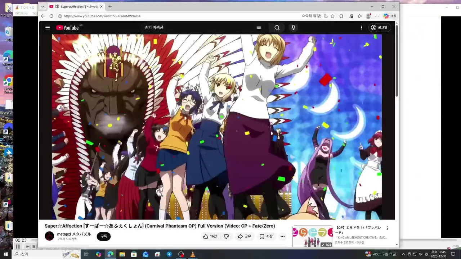
Task: Go back with the browser back arrow
Action: [42, 16]
